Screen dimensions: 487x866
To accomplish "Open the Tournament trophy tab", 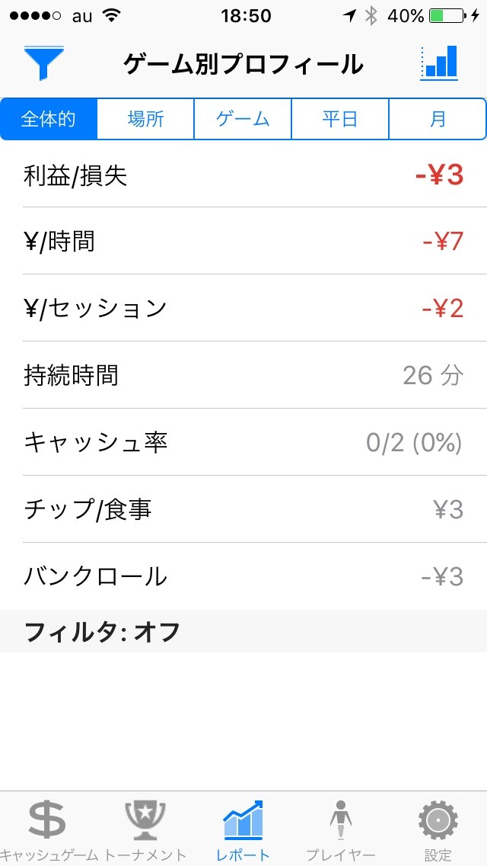I will coord(145,828).
